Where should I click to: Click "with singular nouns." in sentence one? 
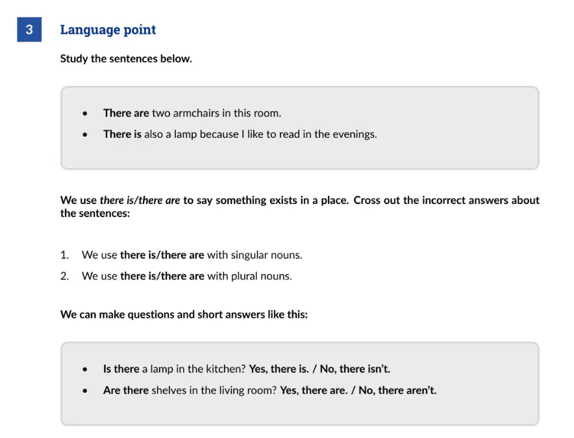(255, 255)
